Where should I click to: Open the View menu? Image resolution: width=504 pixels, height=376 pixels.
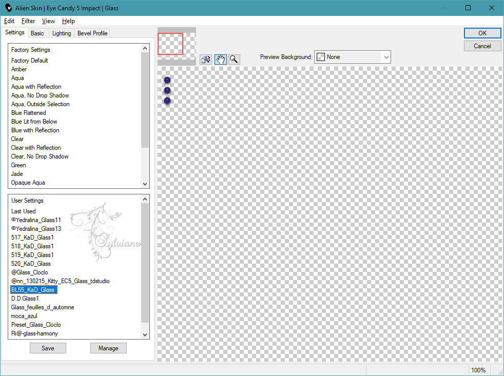click(48, 21)
